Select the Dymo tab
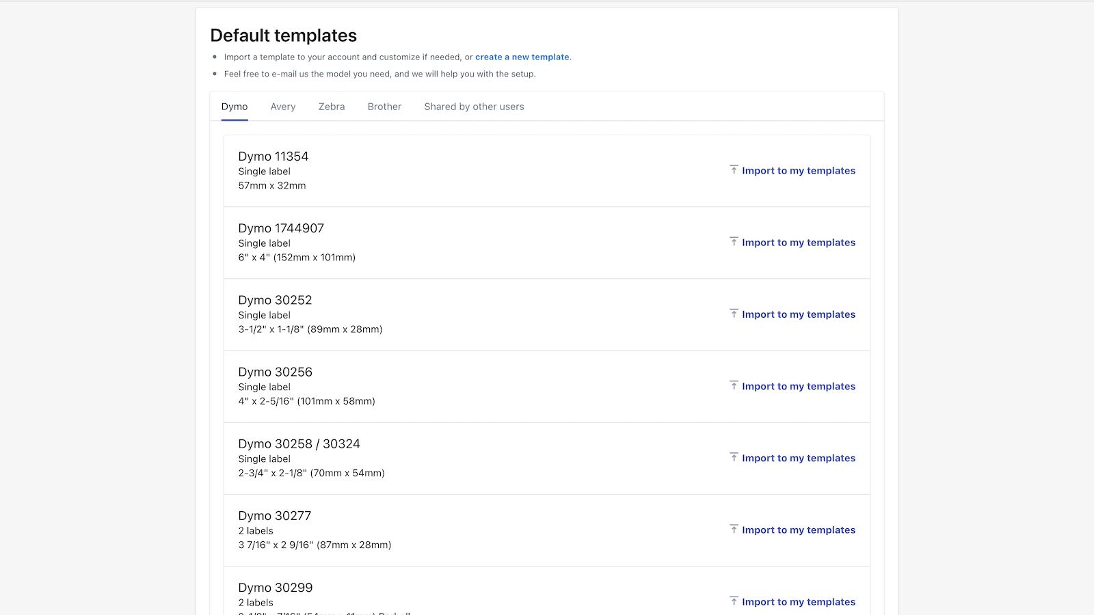The width and height of the screenshot is (1094, 615). point(235,107)
